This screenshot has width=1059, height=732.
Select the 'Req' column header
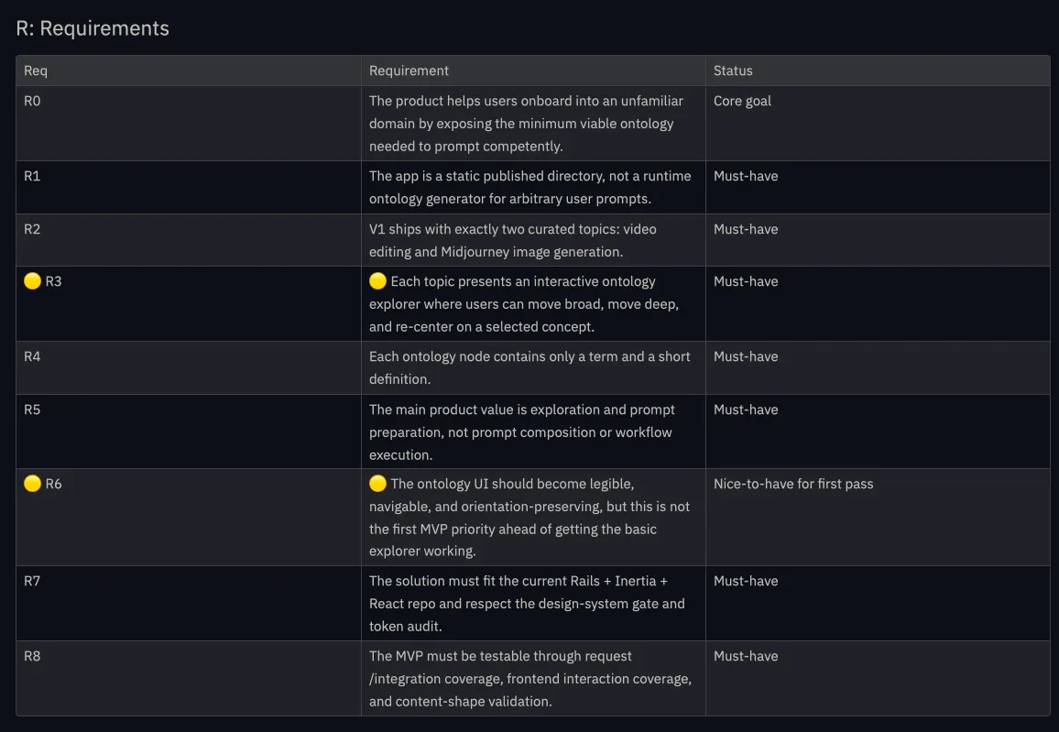[x=36, y=71]
